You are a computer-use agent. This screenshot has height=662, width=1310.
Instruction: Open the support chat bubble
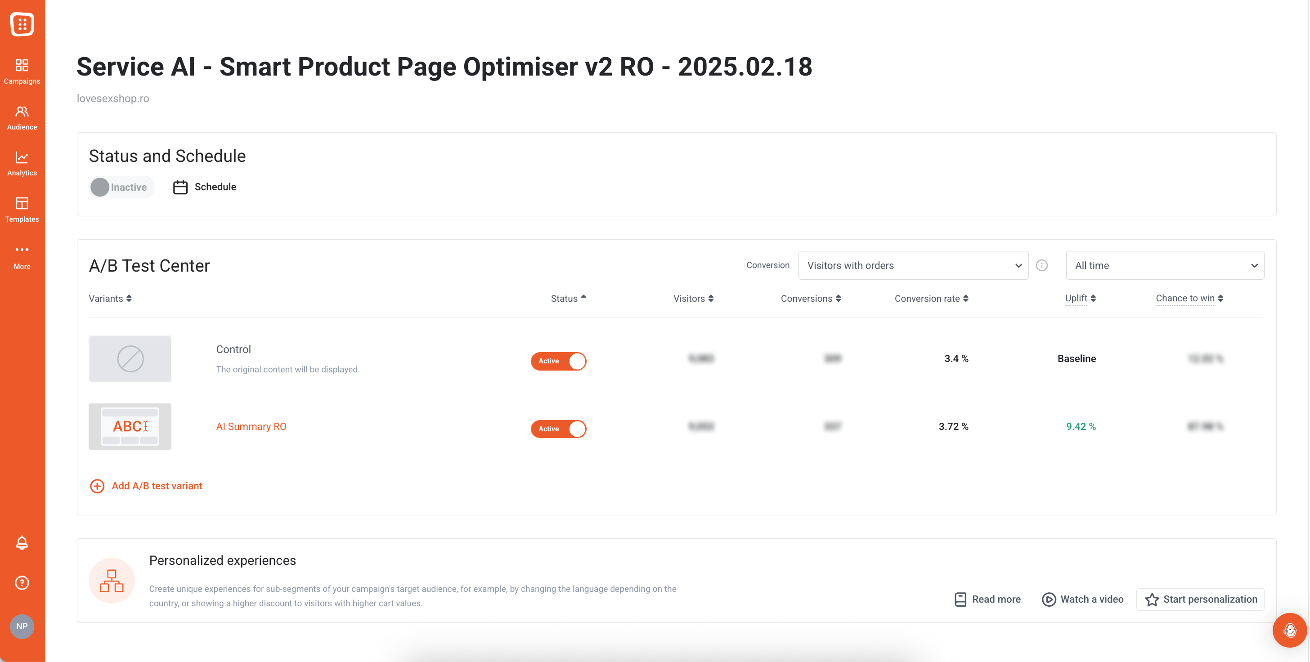tap(1289, 631)
